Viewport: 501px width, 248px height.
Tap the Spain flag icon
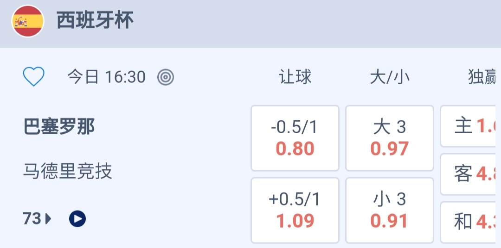[28, 21]
